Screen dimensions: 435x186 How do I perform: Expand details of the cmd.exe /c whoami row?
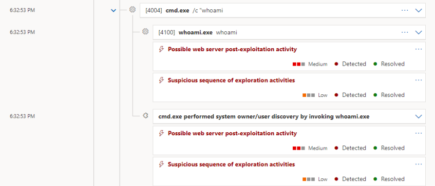point(419,11)
